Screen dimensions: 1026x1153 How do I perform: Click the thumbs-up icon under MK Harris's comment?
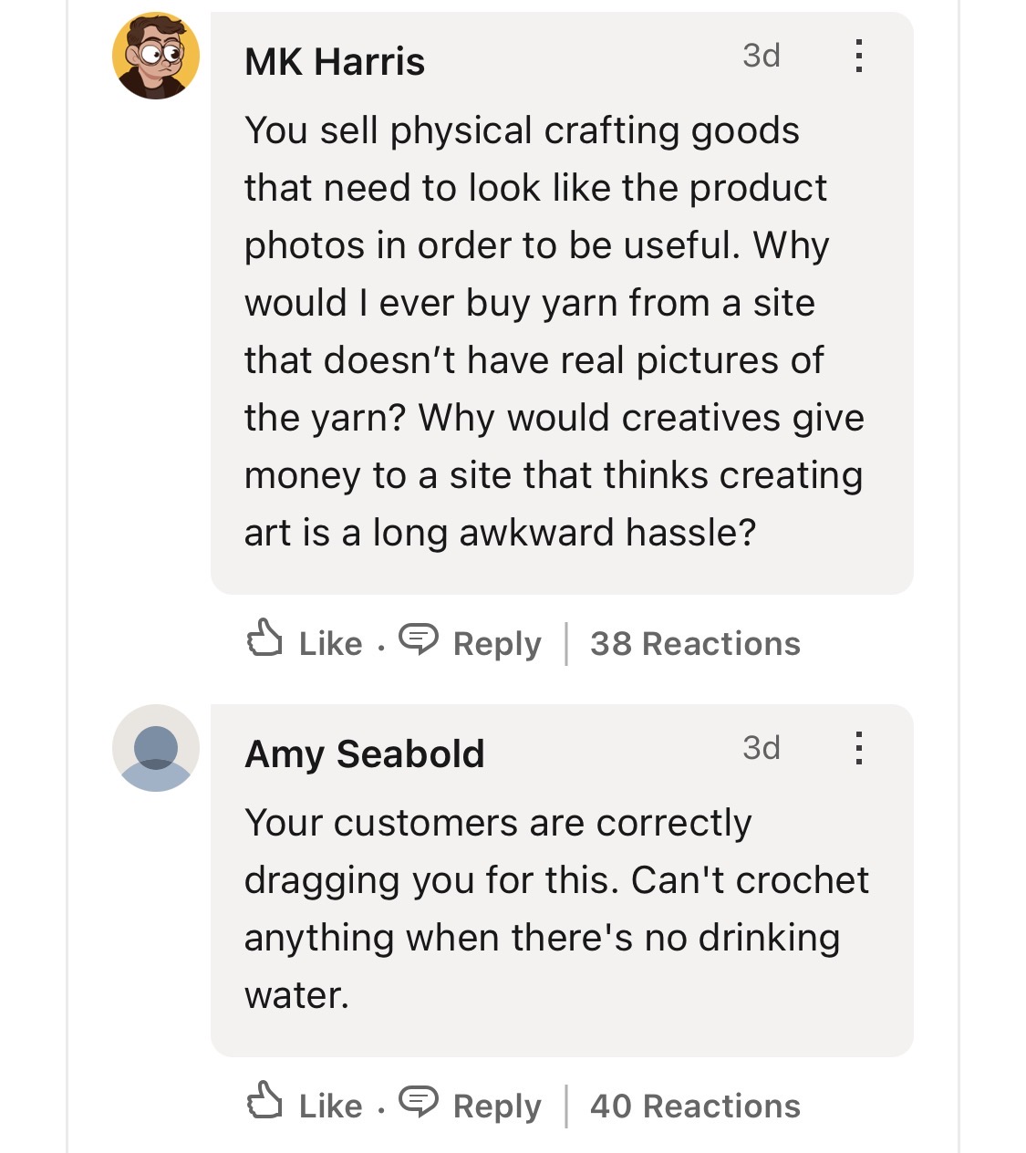coord(264,638)
